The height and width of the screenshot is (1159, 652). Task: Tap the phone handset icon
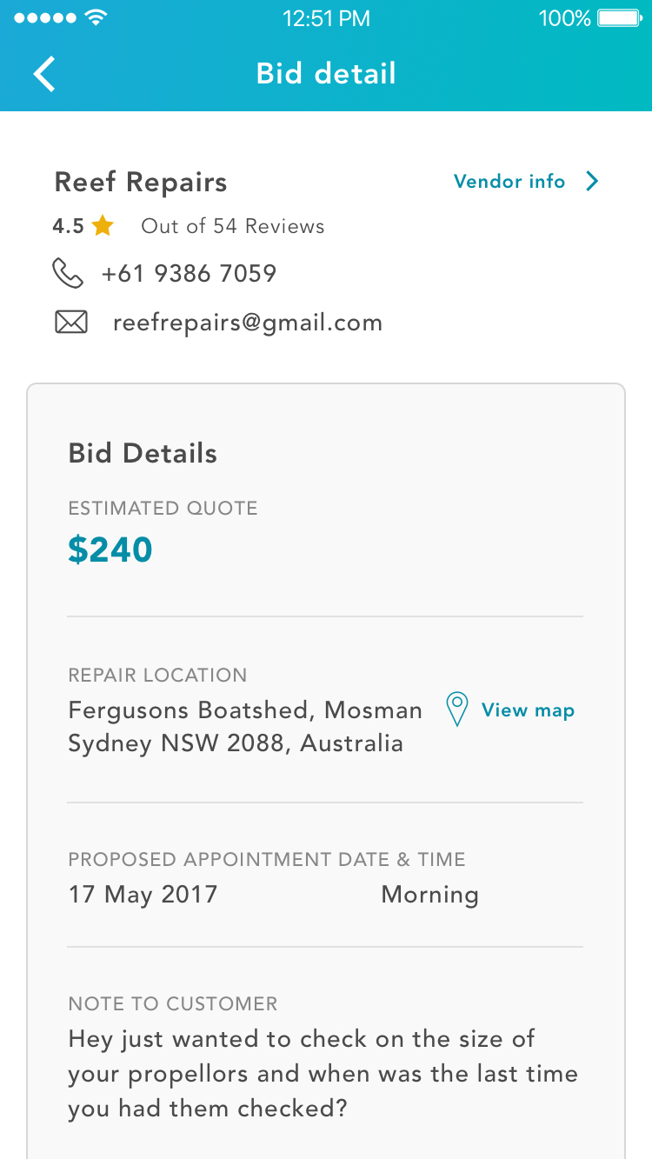coord(68,274)
